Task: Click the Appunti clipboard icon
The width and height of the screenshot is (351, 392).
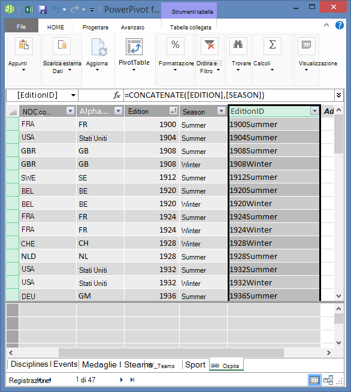Action: click(x=24, y=46)
